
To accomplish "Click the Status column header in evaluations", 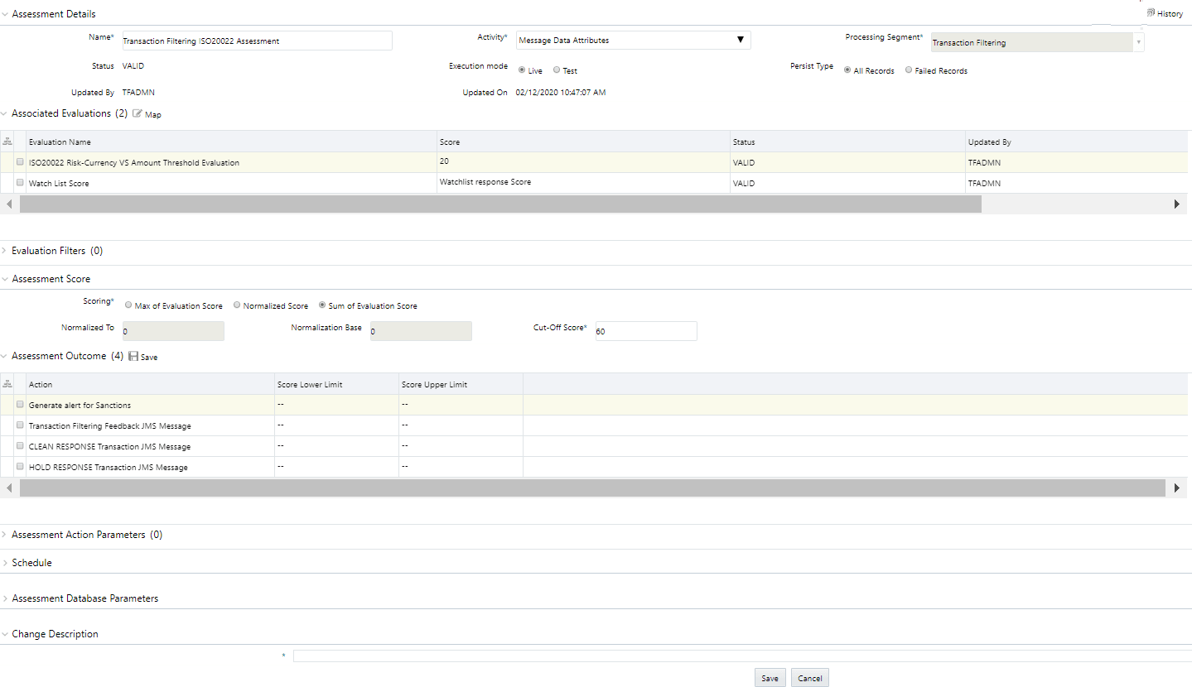I will click(x=847, y=142).
